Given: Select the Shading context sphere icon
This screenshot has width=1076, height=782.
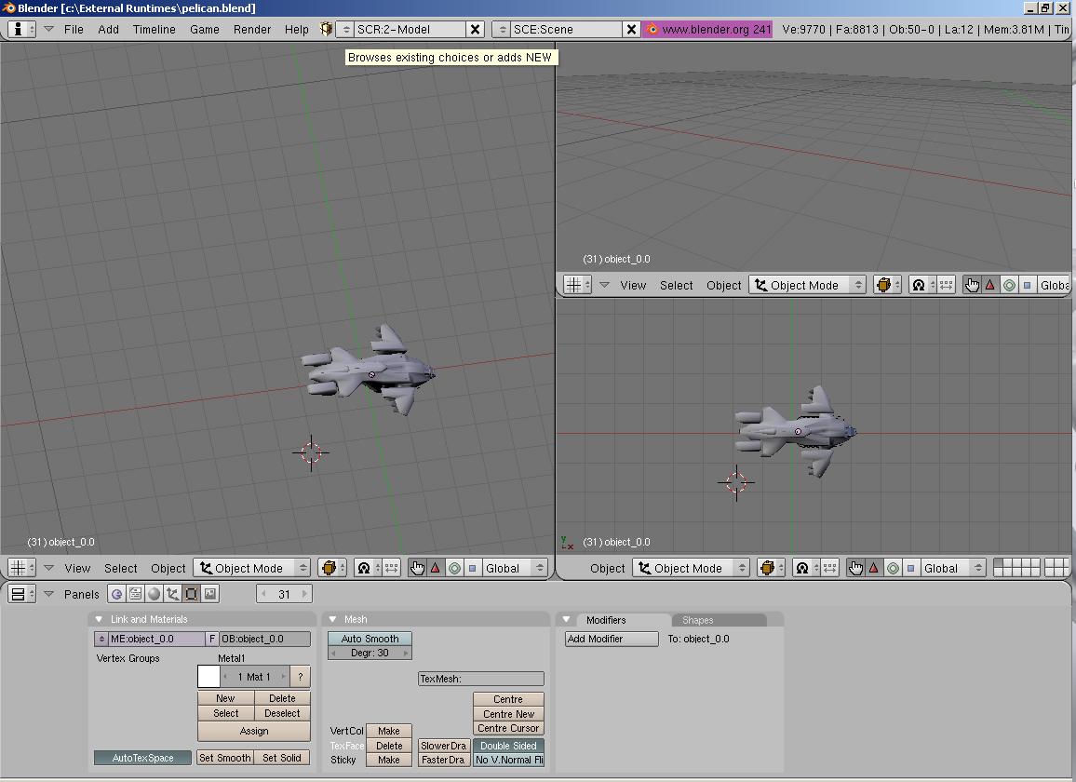Looking at the screenshot, I should (x=154, y=594).
